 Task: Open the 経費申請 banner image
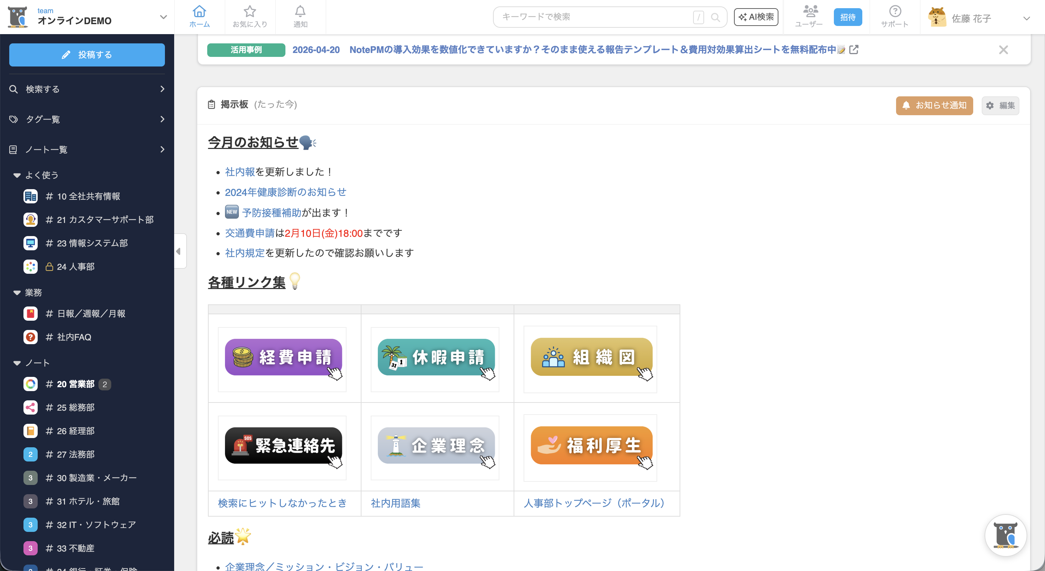283,357
